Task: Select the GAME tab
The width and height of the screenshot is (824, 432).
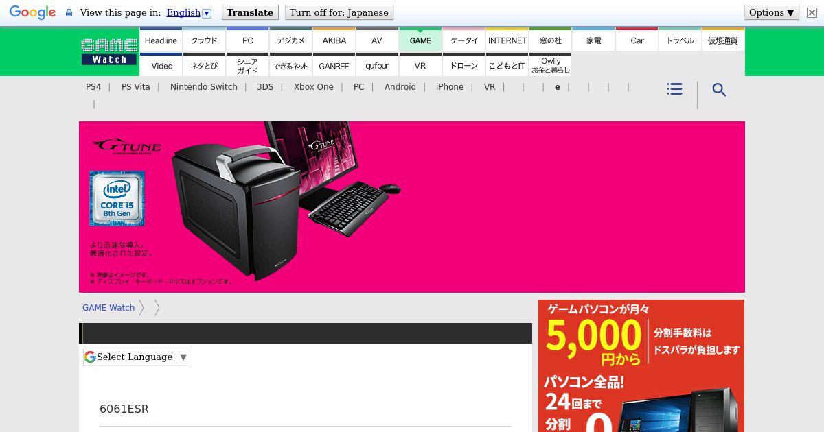Action: click(420, 40)
